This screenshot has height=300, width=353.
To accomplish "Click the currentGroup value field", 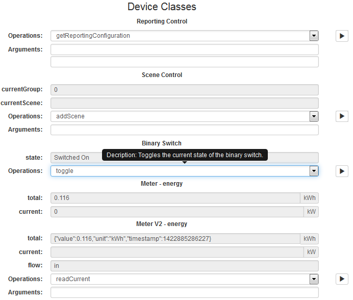I will point(184,89).
